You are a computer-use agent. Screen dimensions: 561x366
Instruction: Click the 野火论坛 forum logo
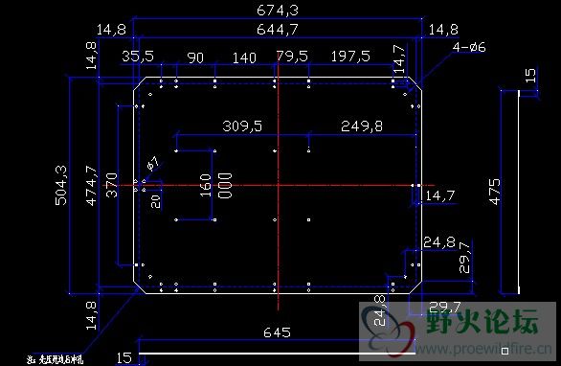click(x=482, y=321)
